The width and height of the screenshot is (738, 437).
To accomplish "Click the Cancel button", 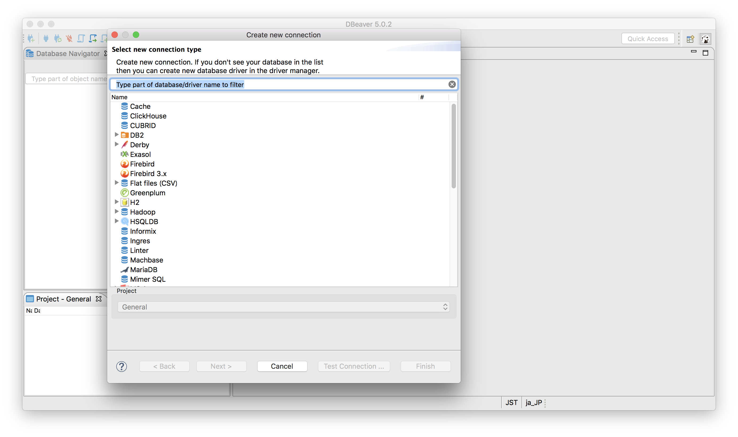I will (282, 366).
